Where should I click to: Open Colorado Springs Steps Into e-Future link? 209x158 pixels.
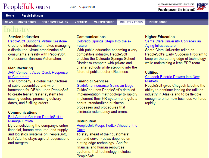(104, 43)
